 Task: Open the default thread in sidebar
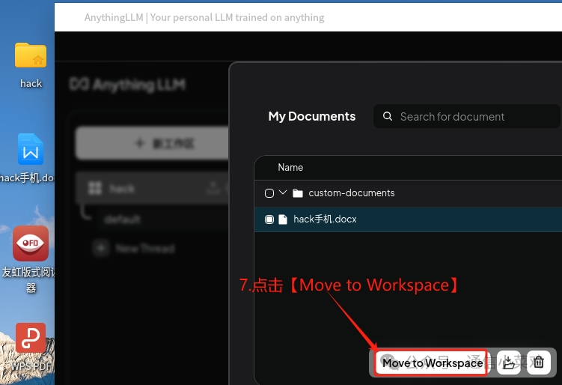(123, 219)
